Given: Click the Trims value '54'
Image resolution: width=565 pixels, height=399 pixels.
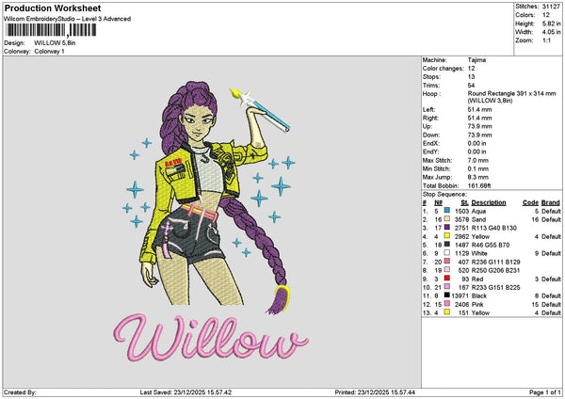Looking at the screenshot, I should point(471,86).
